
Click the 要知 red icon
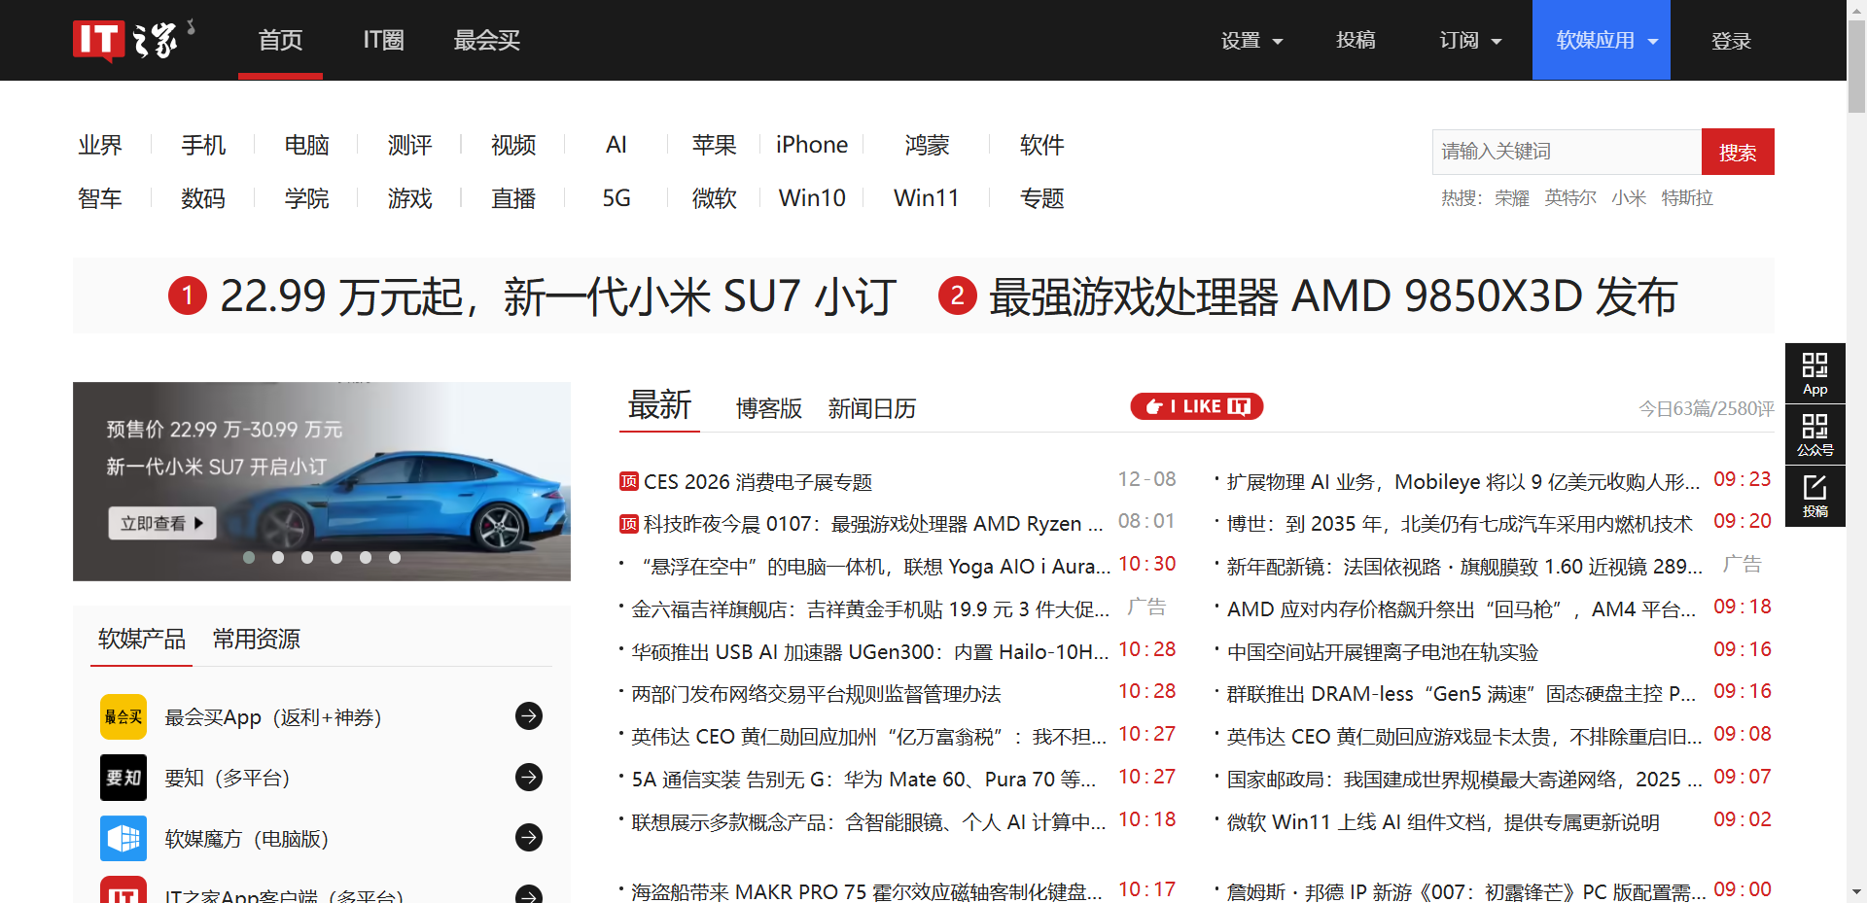pos(123,778)
